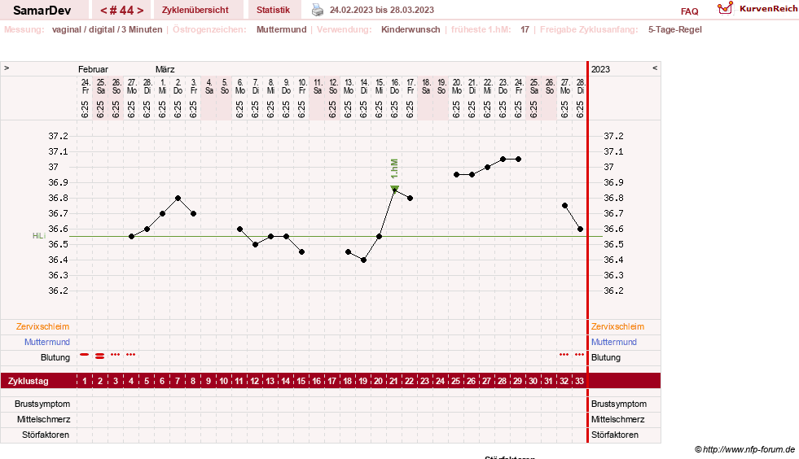The width and height of the screenshot is (799, 459).
Task: Click the right 36.2 axis label
Action: click(613, 291)
